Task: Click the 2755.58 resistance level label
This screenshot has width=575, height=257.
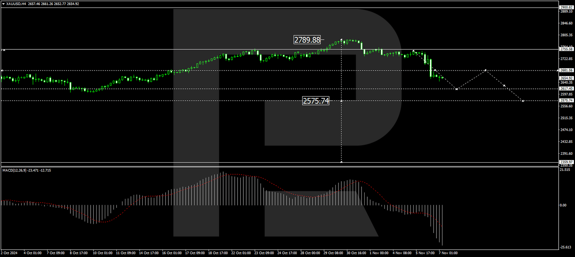Action: 566,49
